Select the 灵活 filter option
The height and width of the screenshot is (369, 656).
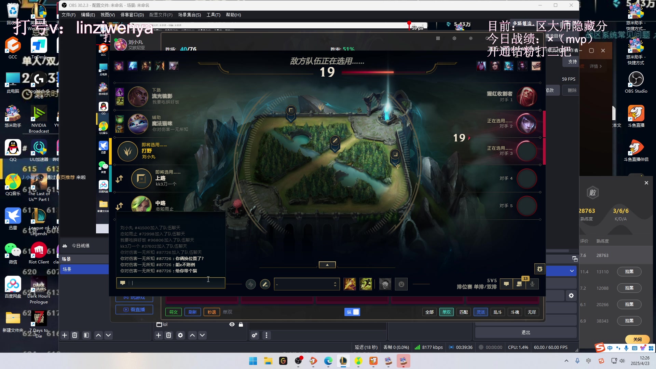coord(481,312)
